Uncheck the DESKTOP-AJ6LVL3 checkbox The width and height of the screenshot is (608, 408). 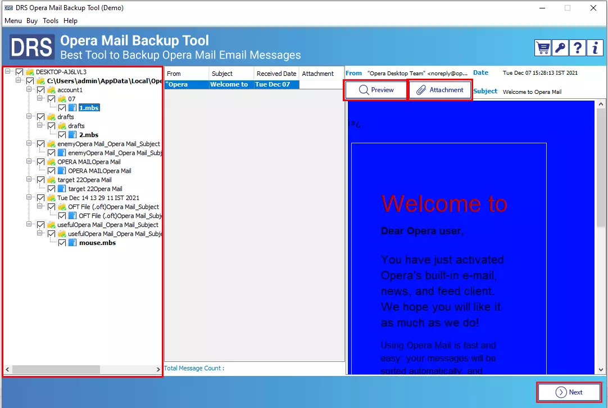[20, 71]
